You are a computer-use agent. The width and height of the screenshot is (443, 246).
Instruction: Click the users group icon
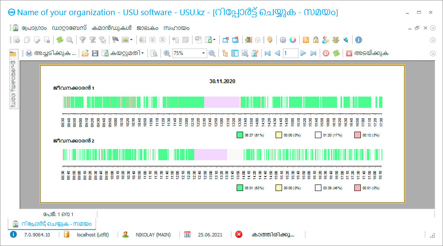(336, 40)
